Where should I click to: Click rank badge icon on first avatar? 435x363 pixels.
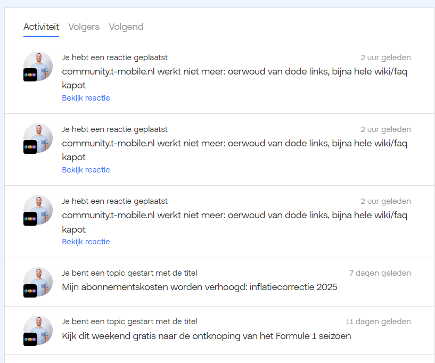coord(30,75)
